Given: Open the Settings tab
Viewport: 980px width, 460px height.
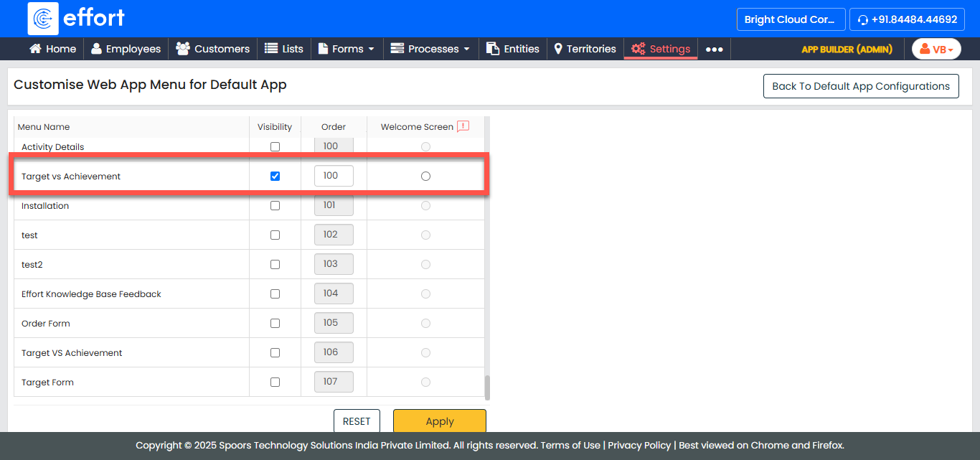Looking at the screenshot, I should pos(661,49).
